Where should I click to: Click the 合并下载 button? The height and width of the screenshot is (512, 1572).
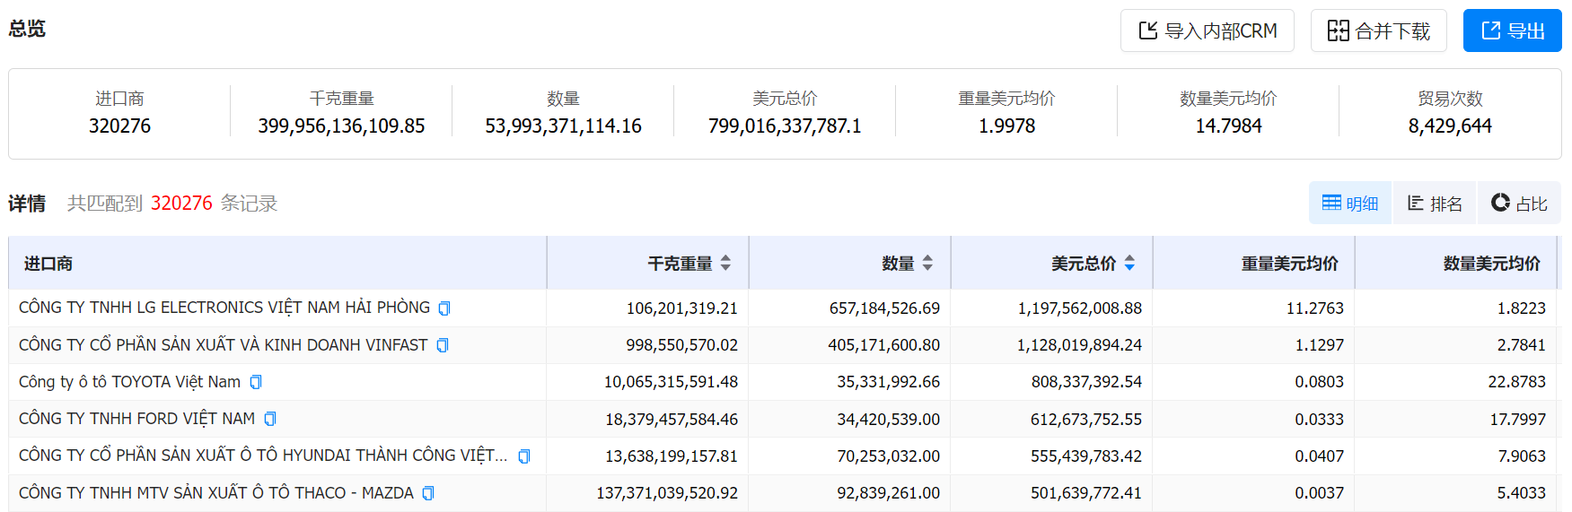1378,31
